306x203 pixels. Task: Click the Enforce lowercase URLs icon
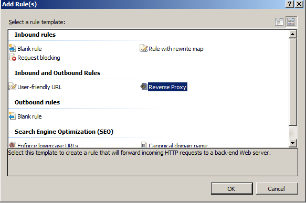coord(12,145)
